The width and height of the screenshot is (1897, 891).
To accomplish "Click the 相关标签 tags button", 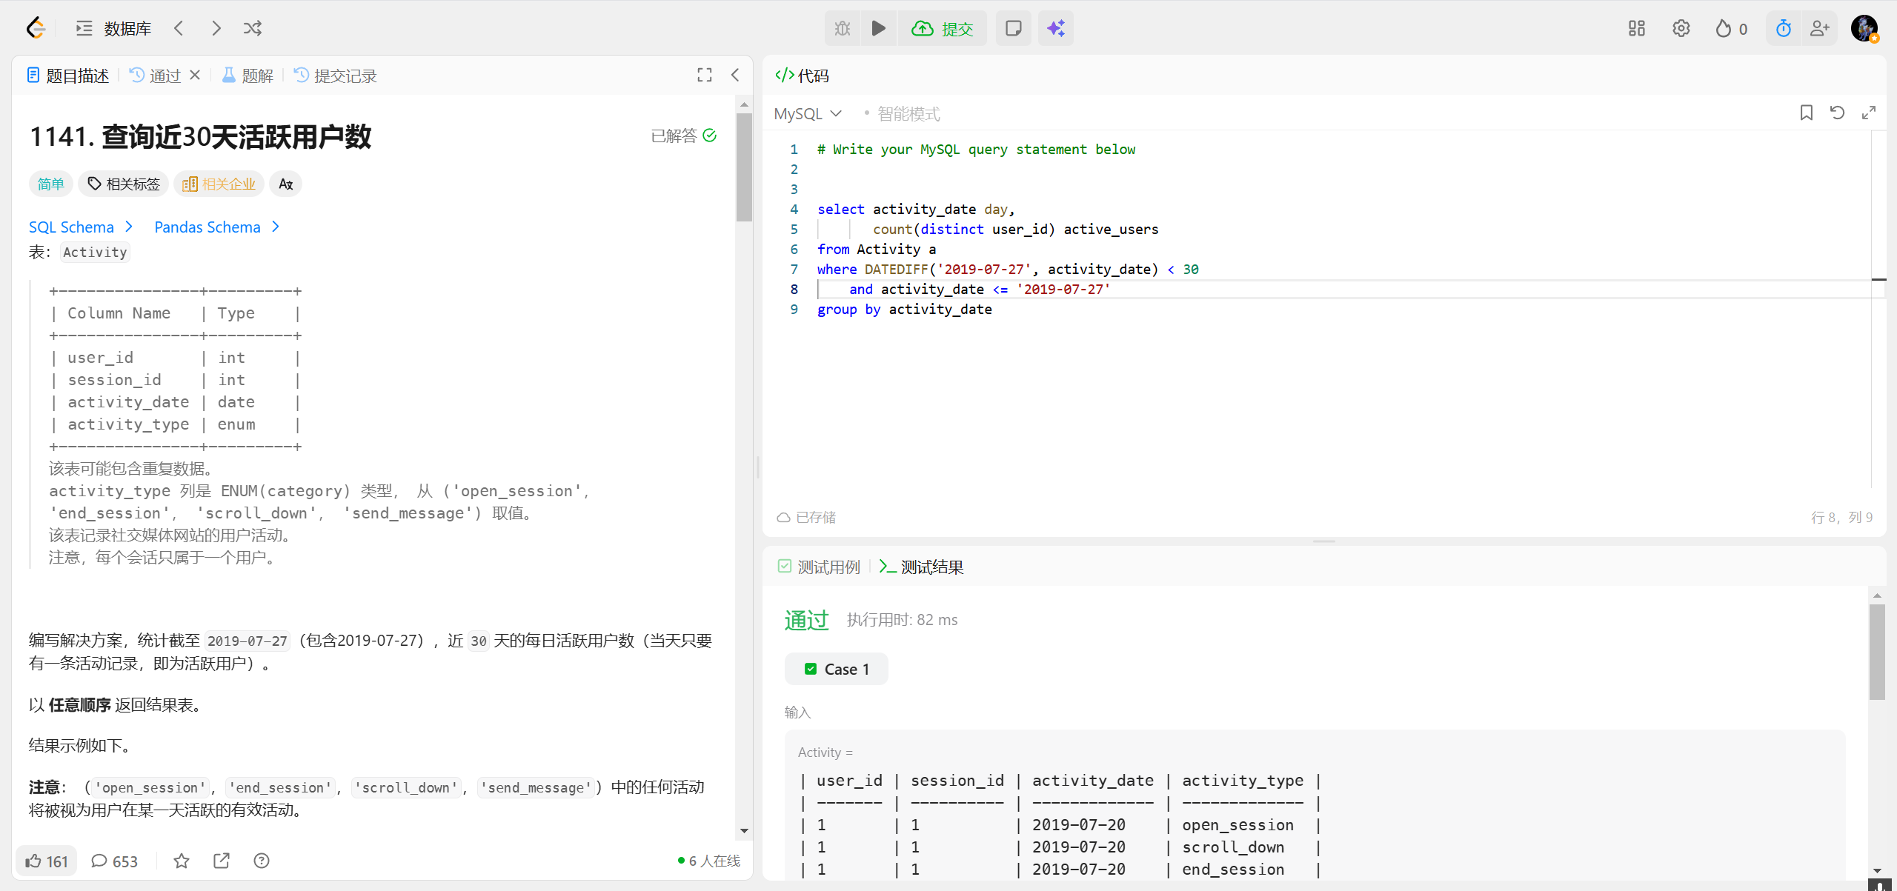I will tap(124, 184).
